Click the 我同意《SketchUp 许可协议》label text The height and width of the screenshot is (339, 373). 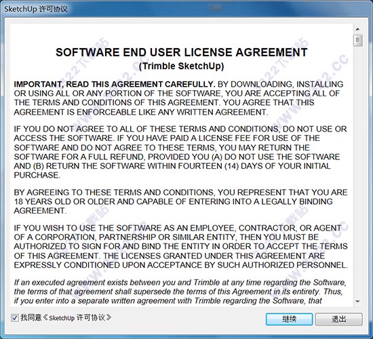[x=66, y=317]
